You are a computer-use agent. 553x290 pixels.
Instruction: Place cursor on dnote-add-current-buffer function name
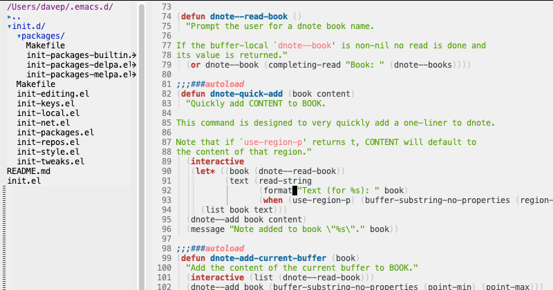[x=268, y=258]
